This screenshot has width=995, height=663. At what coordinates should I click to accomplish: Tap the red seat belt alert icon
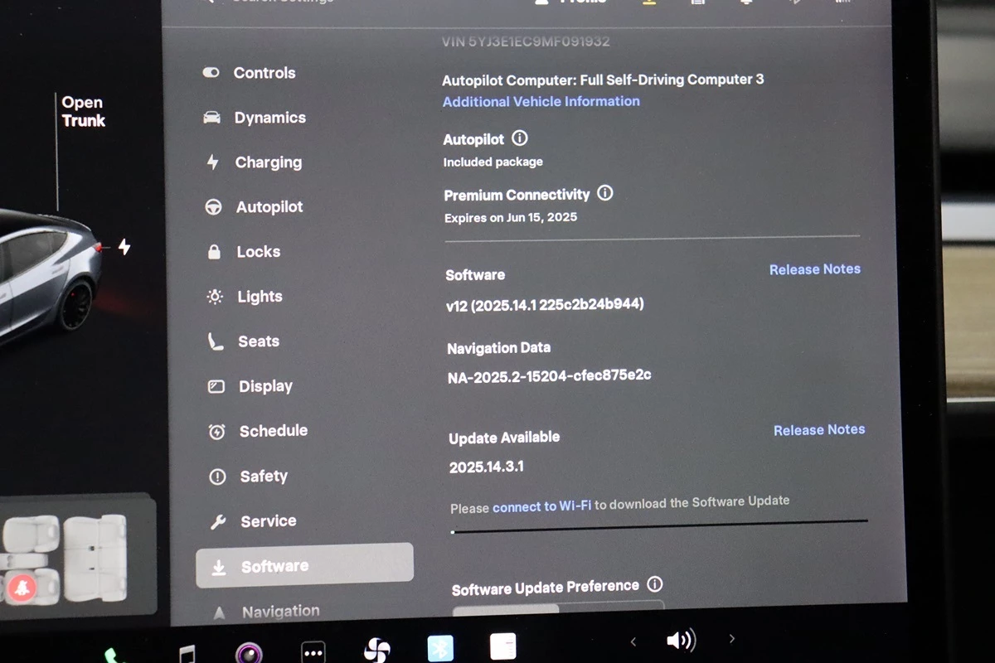(22, 588)
